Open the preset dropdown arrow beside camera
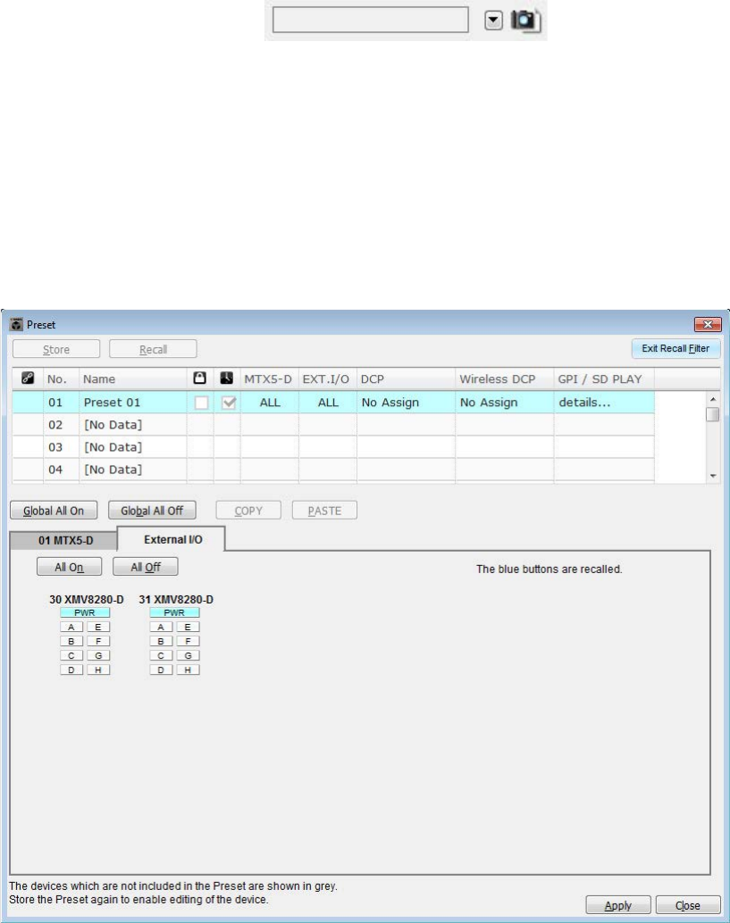The width and height of the screenshot is (730, 923). (x=494, y=21)
